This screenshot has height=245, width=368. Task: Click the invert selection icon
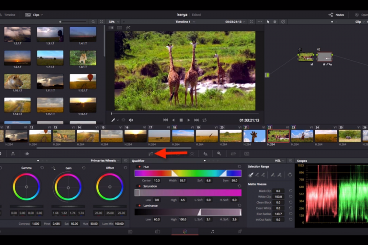pyautogui.click(x=290, y=175)
